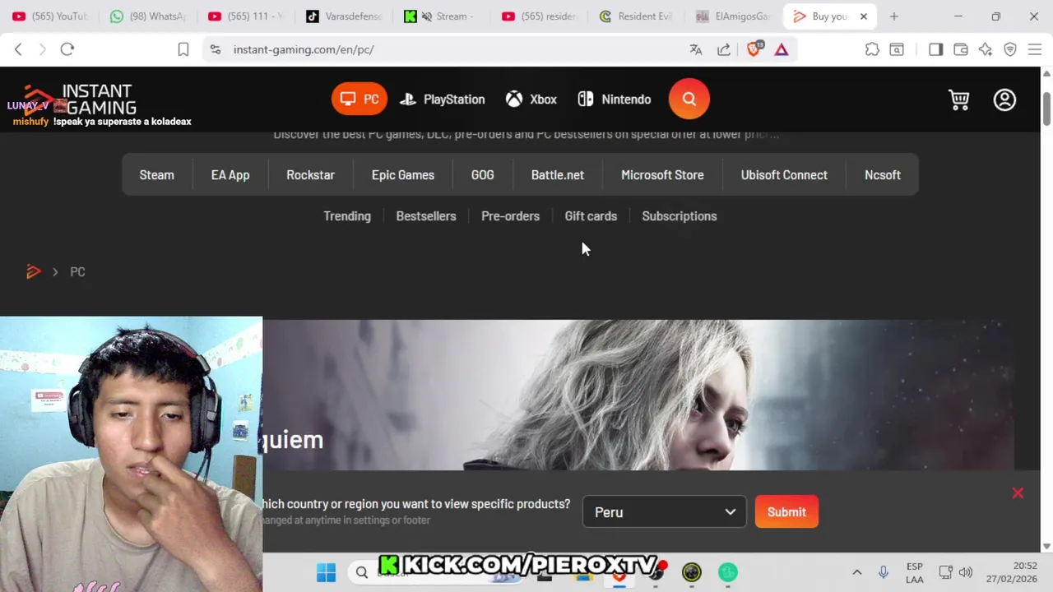This screenshot has width=1053, height=592.
Task: Go back with the browser back arrow
Action: [18, 49]
